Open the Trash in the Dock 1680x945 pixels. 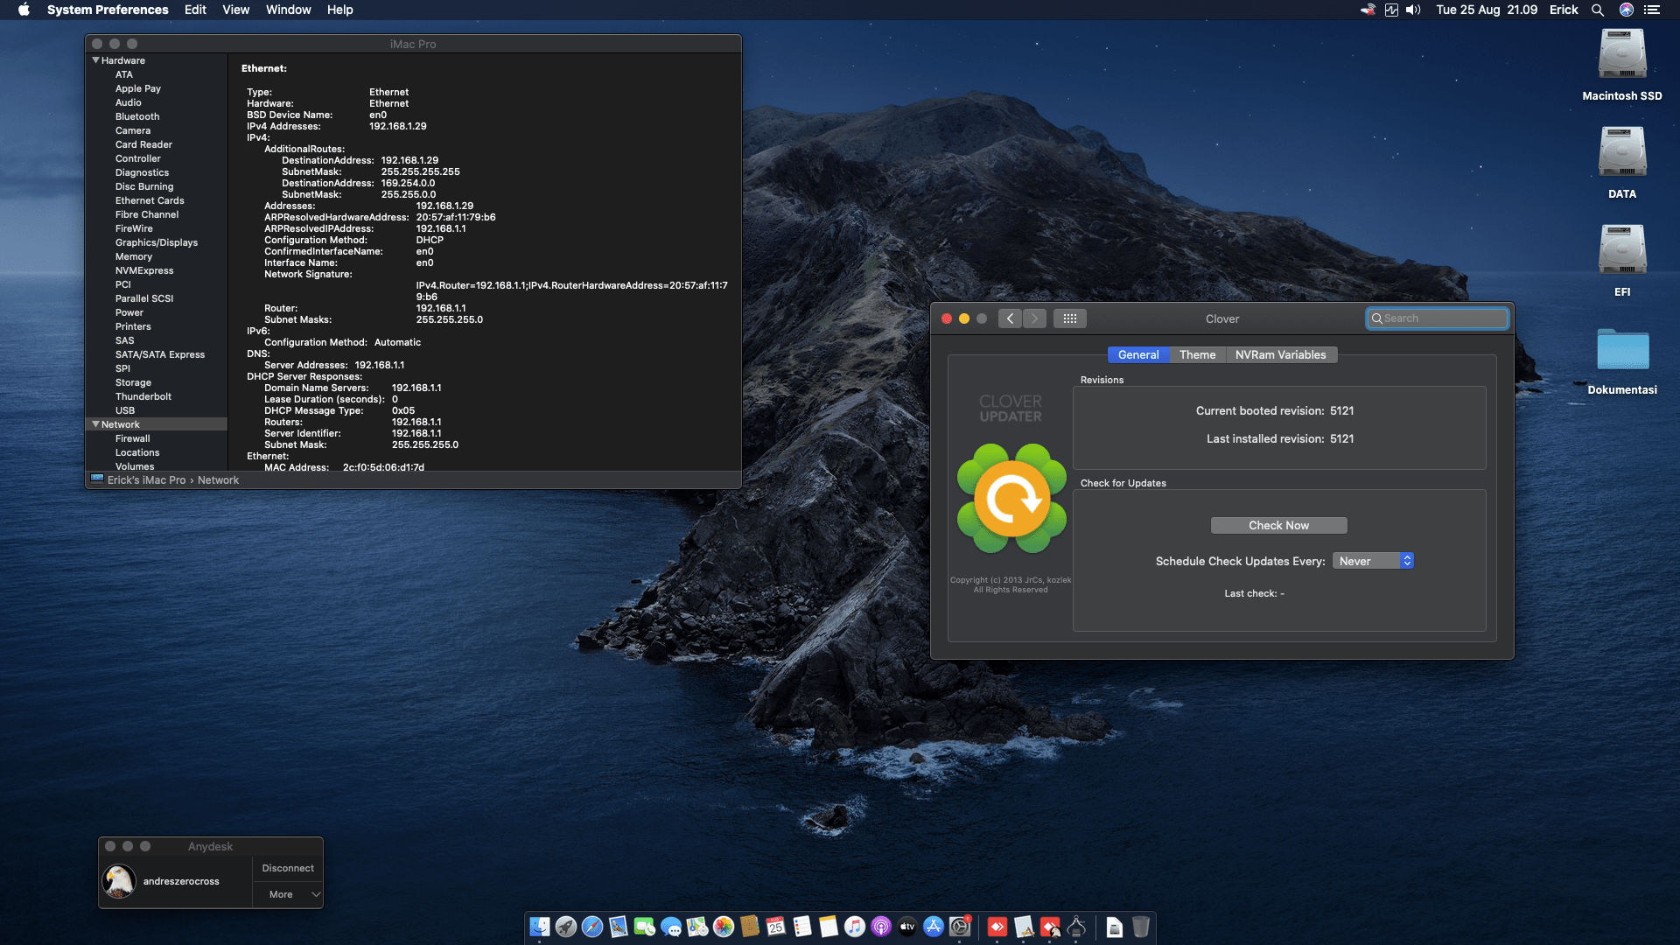tap(1141, 927)
